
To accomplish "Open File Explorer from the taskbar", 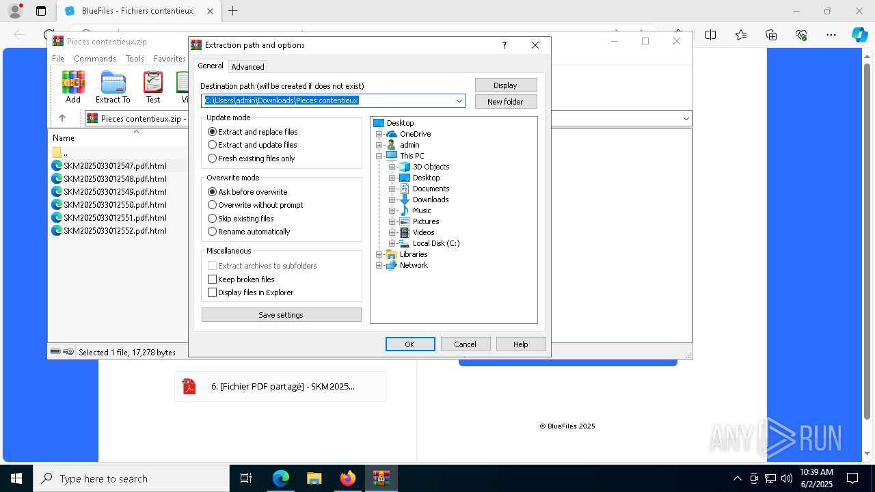I will point(314,478).
